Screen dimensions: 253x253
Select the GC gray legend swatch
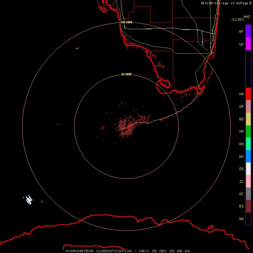248,194
